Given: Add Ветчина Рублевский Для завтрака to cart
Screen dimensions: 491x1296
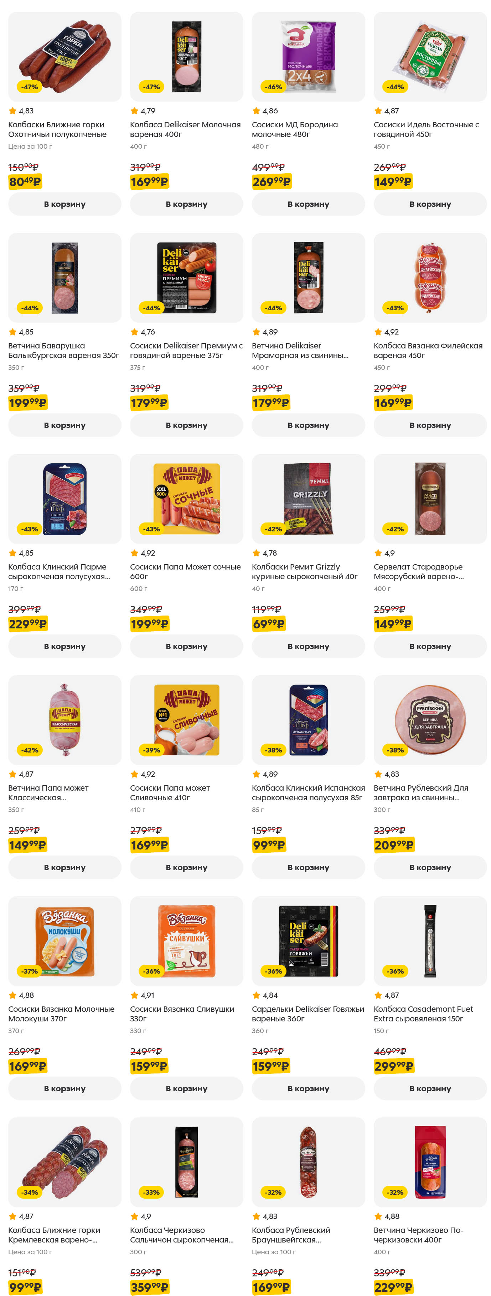Looking at the screenshot, I should [x=430, y=867].
